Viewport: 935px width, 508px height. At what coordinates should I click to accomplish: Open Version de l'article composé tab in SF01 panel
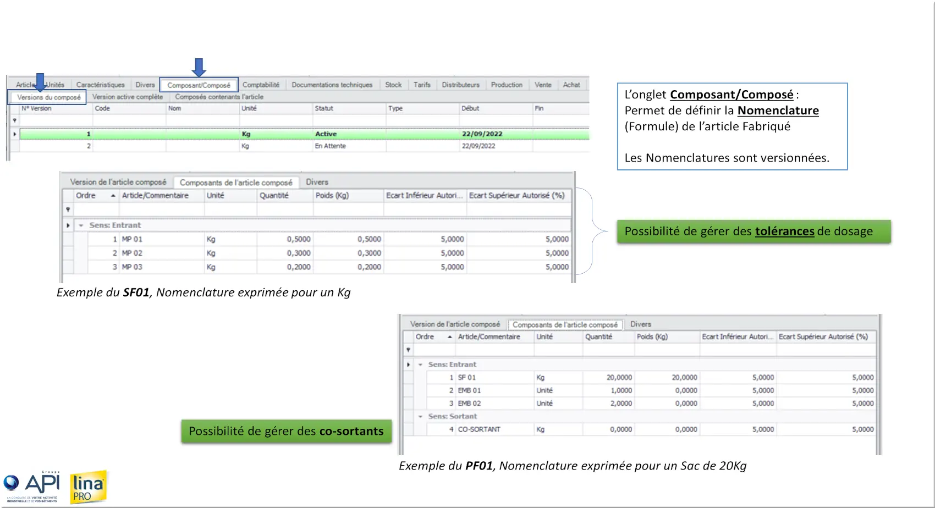pos(118,182)
